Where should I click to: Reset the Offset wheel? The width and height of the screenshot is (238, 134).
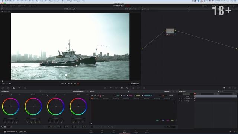pos(87,95)
